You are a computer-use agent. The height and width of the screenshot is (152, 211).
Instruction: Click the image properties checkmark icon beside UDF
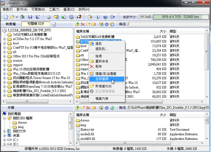54,24
